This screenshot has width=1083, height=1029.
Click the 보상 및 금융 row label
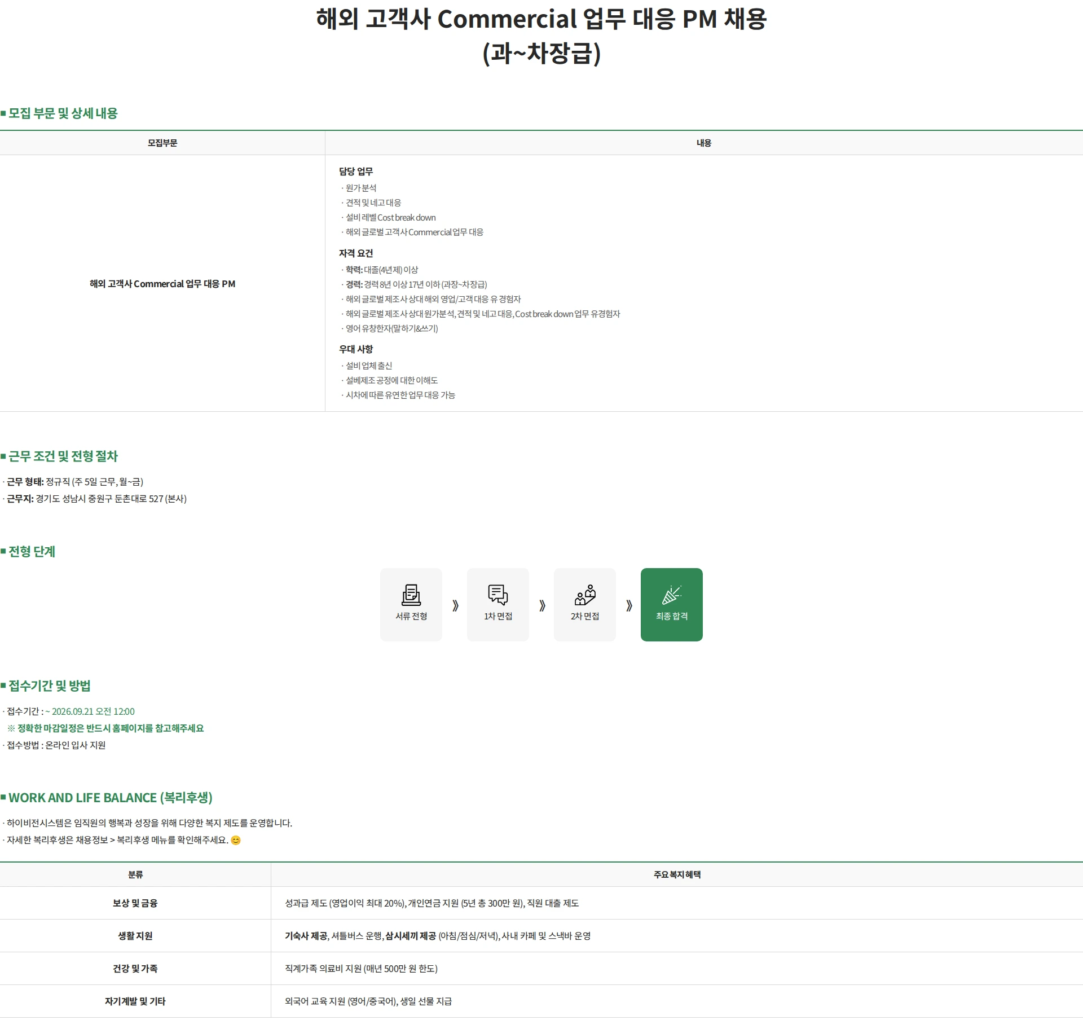(135, 903)
